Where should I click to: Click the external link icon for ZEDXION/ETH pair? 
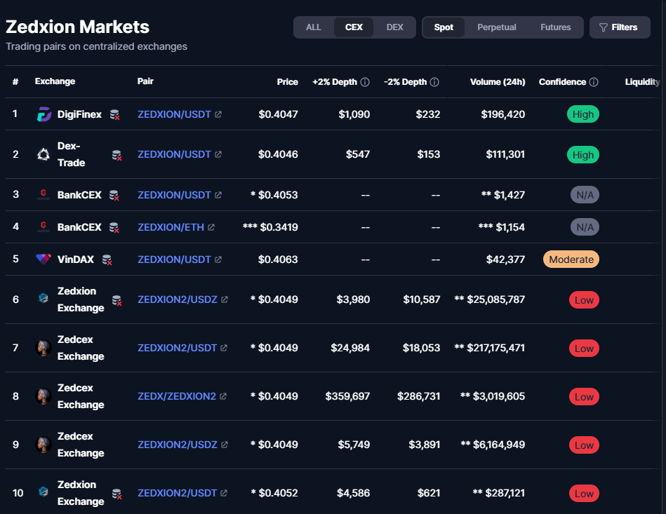coord(211,227)
